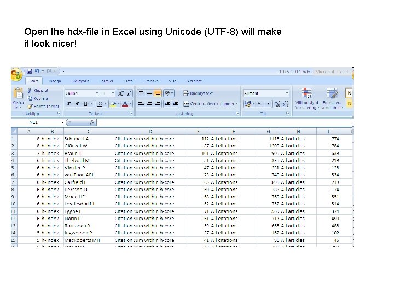Set middle vertical alignment
Image resolution: width=394 pixels, height=295 pixels.
(x=149, y=93)
